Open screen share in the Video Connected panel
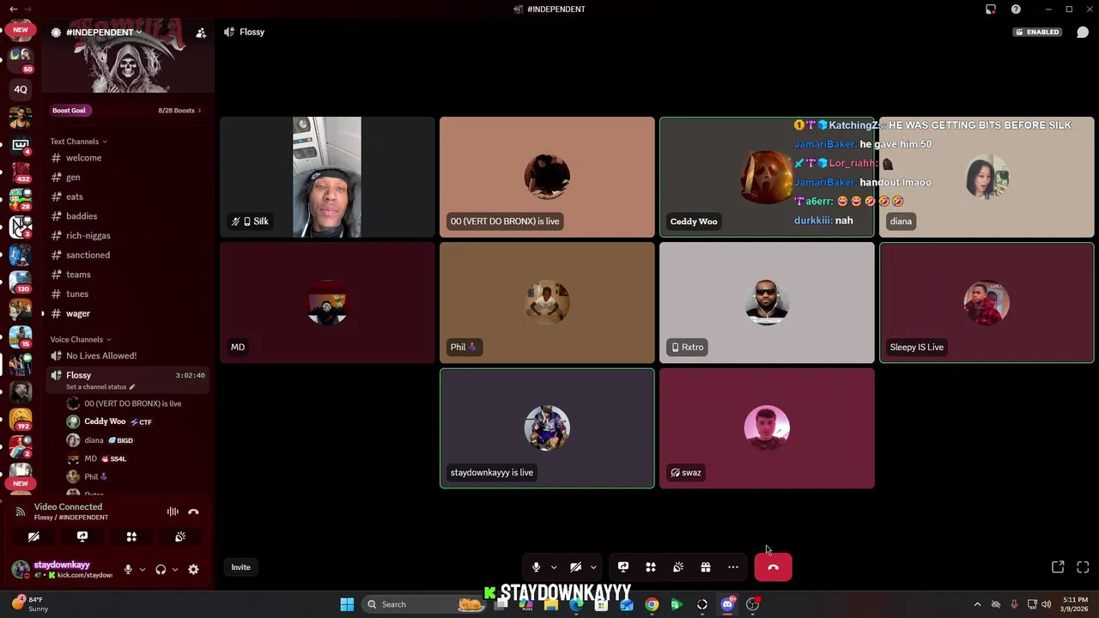Image resolution: width=1099 pixels, height=618 pixels. coord(82,536)
